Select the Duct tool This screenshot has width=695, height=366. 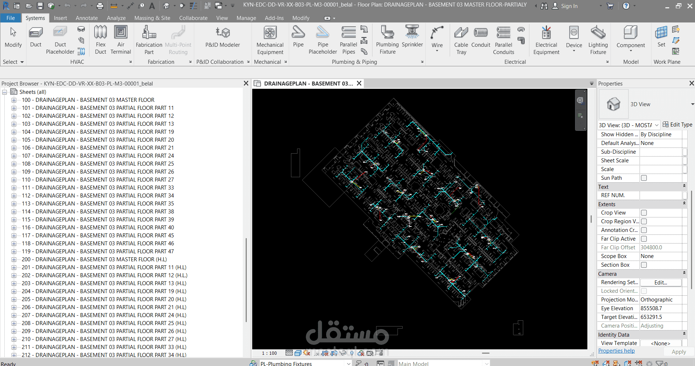click(x=36, y=37)
